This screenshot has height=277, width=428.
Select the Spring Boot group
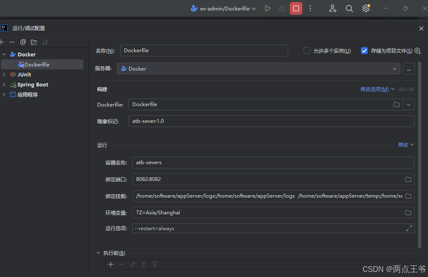coord(32,84)
